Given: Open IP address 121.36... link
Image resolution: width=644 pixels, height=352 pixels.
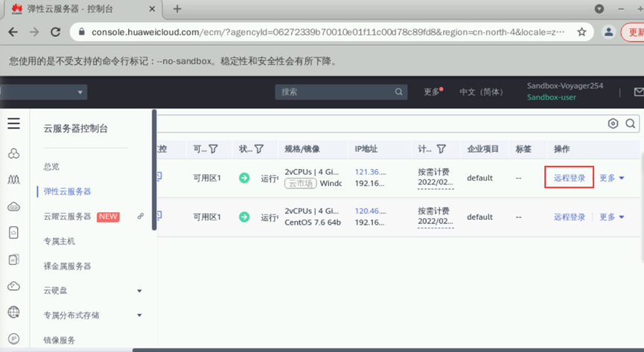Looking at the screenshot, I should 370,172.
